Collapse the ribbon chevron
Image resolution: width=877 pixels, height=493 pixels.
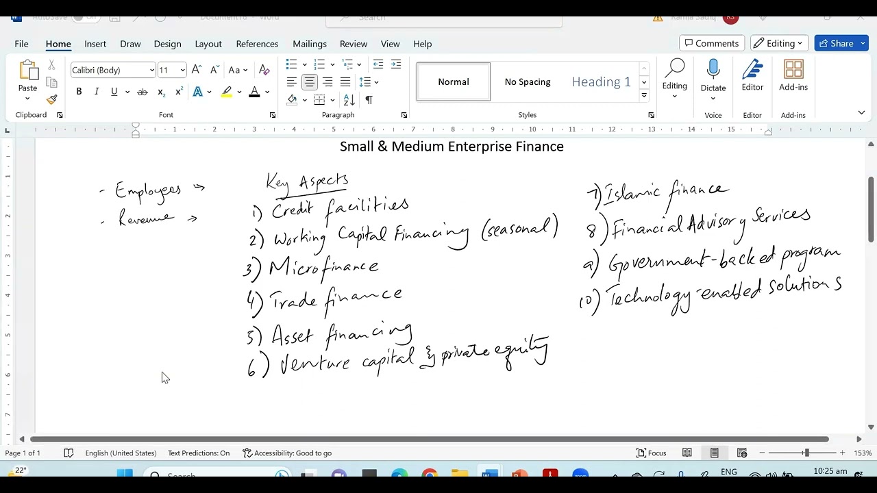tap(861, 112)
